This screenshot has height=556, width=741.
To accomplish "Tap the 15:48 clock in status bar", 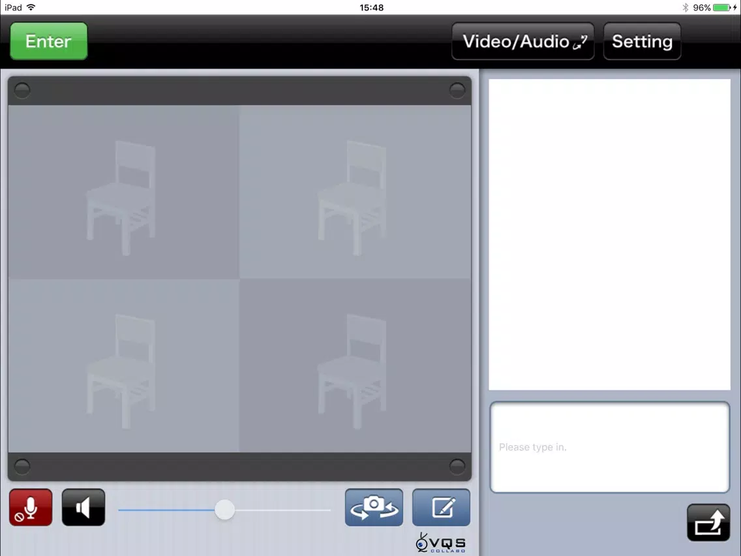I will [x=371, y=8].
